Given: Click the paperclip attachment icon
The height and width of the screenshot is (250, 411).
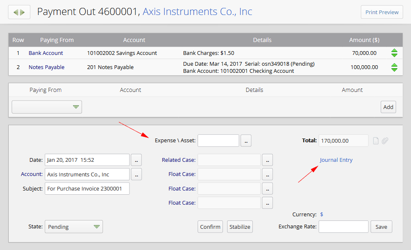Looking at the screenshot, I should (385, 141).
